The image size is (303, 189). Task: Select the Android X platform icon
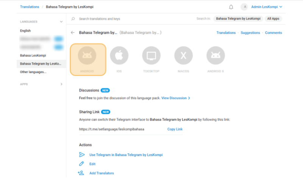(216, 56)
